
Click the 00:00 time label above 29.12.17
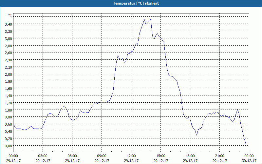[13, 156]
